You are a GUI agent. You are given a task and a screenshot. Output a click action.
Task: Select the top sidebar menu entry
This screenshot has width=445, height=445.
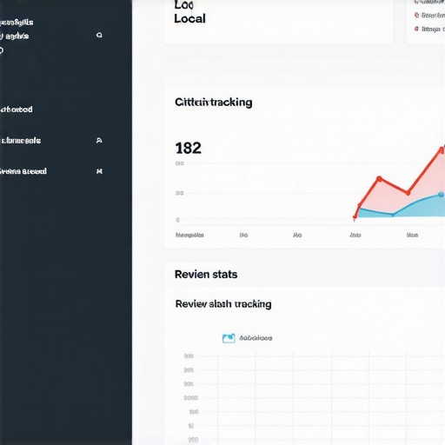tap(17, 23)
